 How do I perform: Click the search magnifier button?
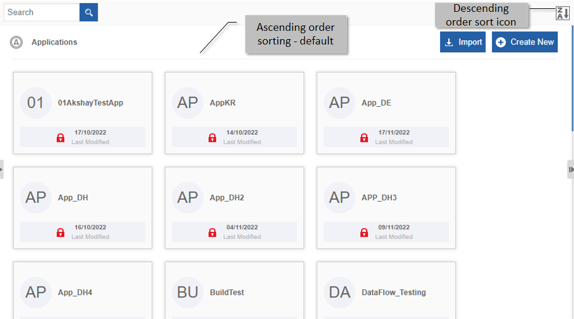[88, 12]
